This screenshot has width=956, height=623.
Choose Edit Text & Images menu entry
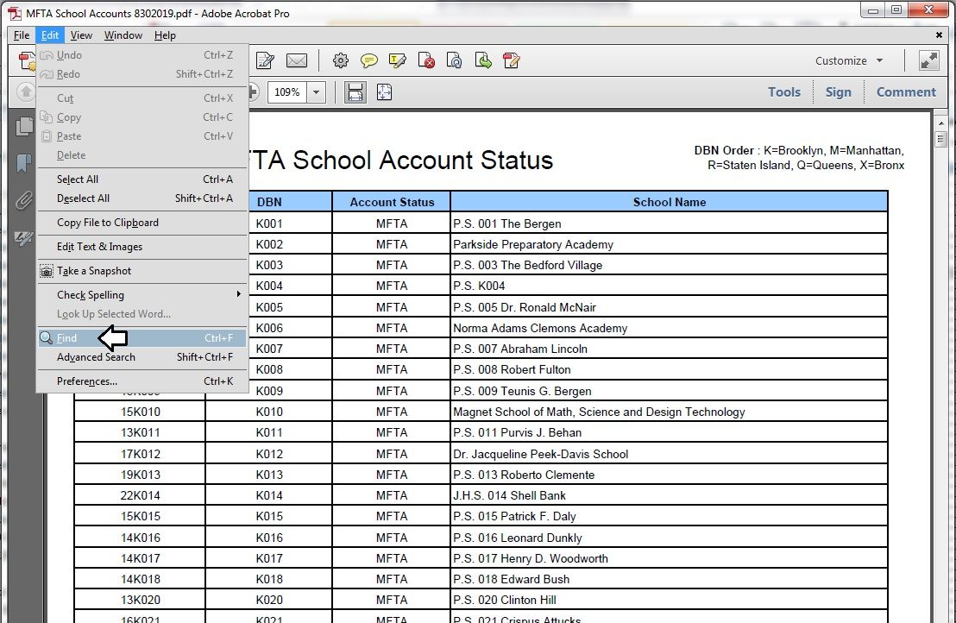[142, 246]
